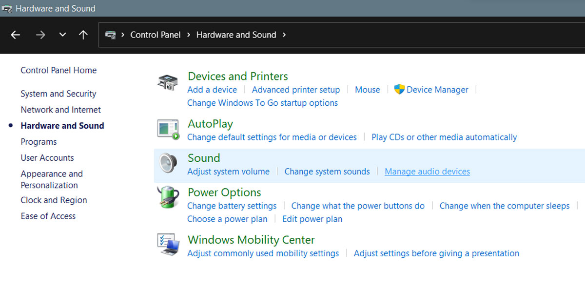Click the Windows Mobility Center icon
Viewport: 585px width, 306px height.
click(x=168, y=245)
